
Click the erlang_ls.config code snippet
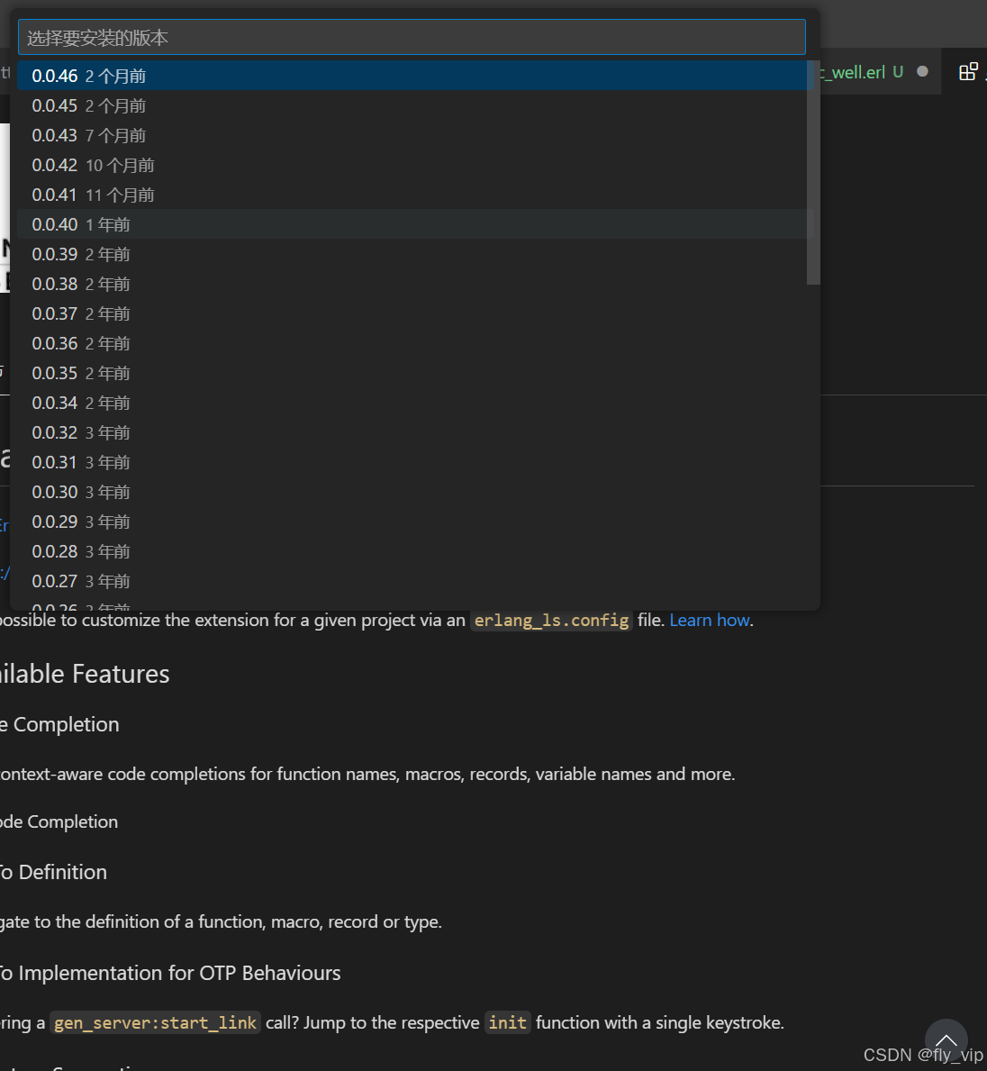tap(551, 620)
